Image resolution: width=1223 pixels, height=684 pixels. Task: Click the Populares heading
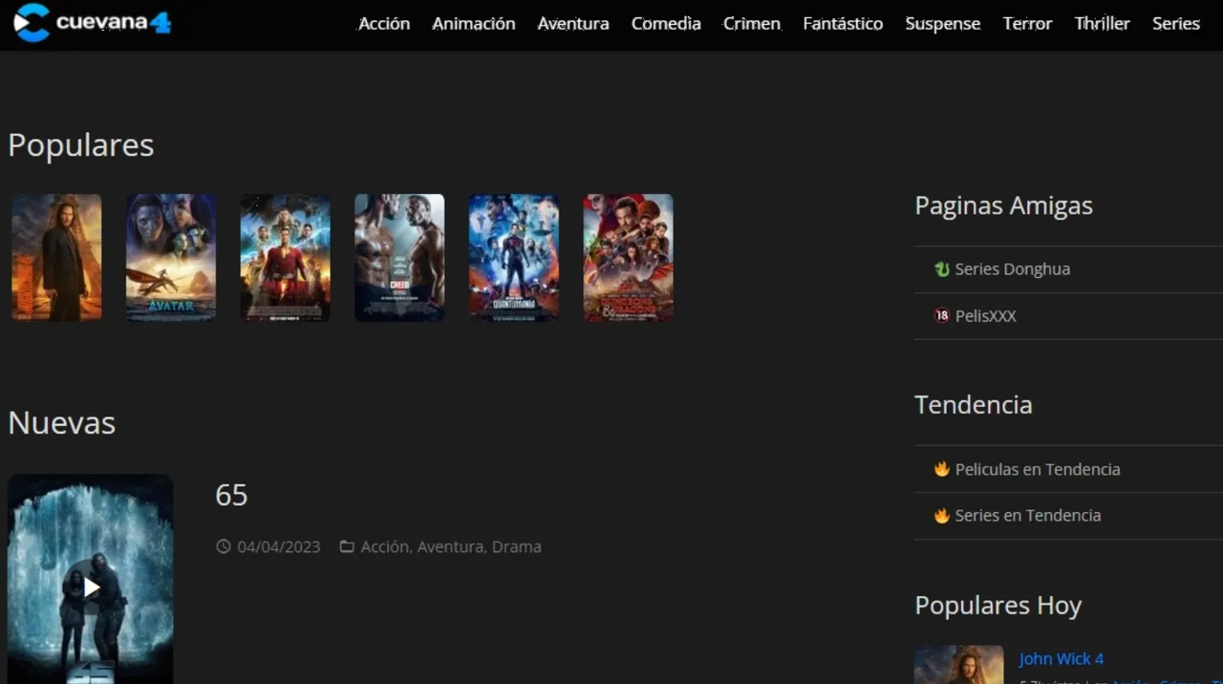(x=81, y=145)
